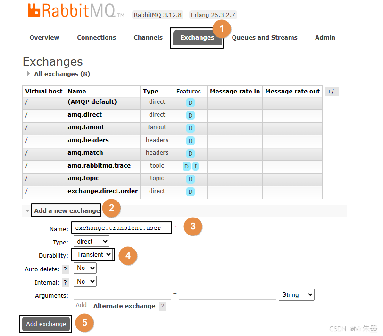Viewport: 383px width, 336px height.
Task: Open the Channels tab
Action: point(148,37)
